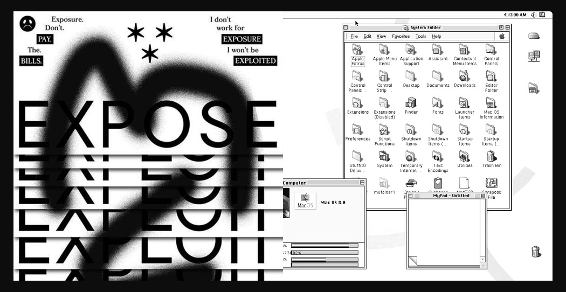Collapse the Computer window shade
Image resolution: width=566 pixels, height=292 pixels.
click(362, 183)
